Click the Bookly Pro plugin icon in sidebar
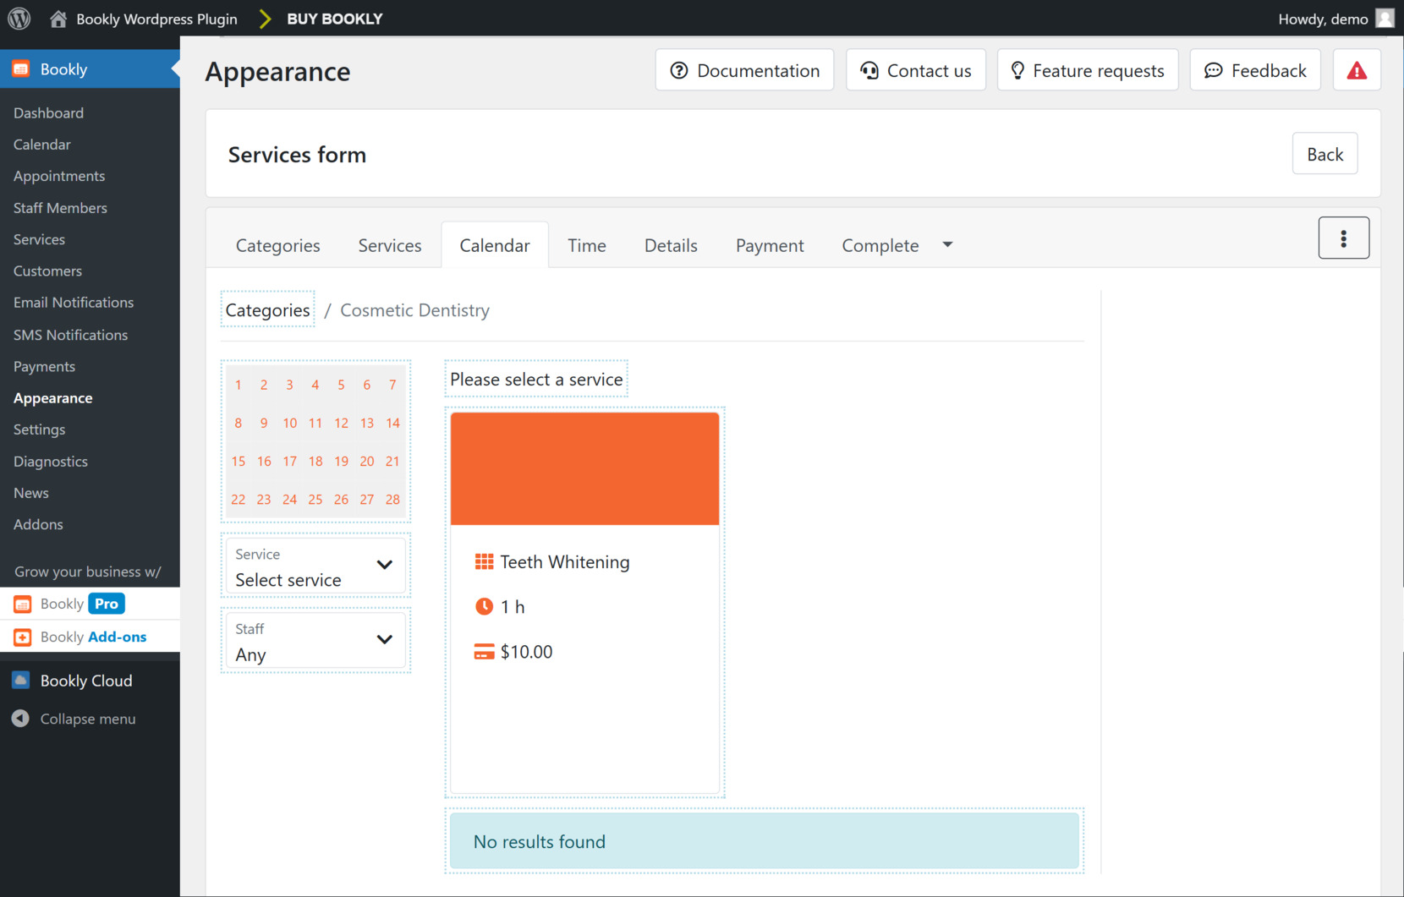This screenshot has width=1404, height=897. 22,604
